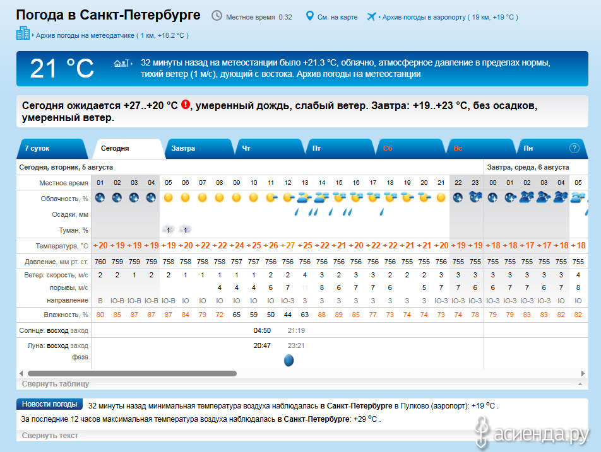This screenshot has width=601, height=452.
Task: Click the airplane airport archive icon
Action: [x=371, y=16]
